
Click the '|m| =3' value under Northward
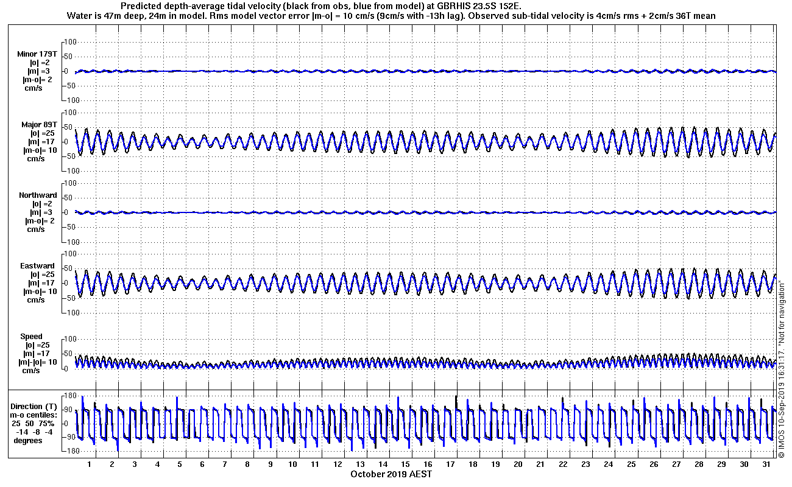40,212
